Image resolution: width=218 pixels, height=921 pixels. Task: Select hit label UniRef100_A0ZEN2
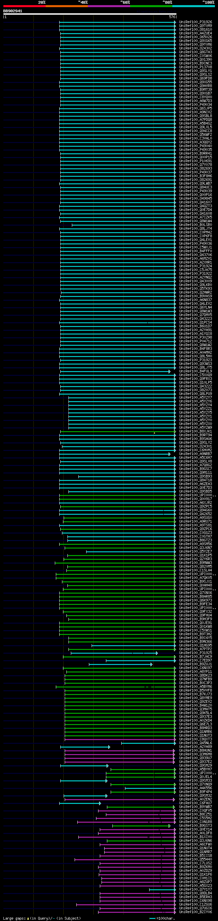click(x=196, y=799)
